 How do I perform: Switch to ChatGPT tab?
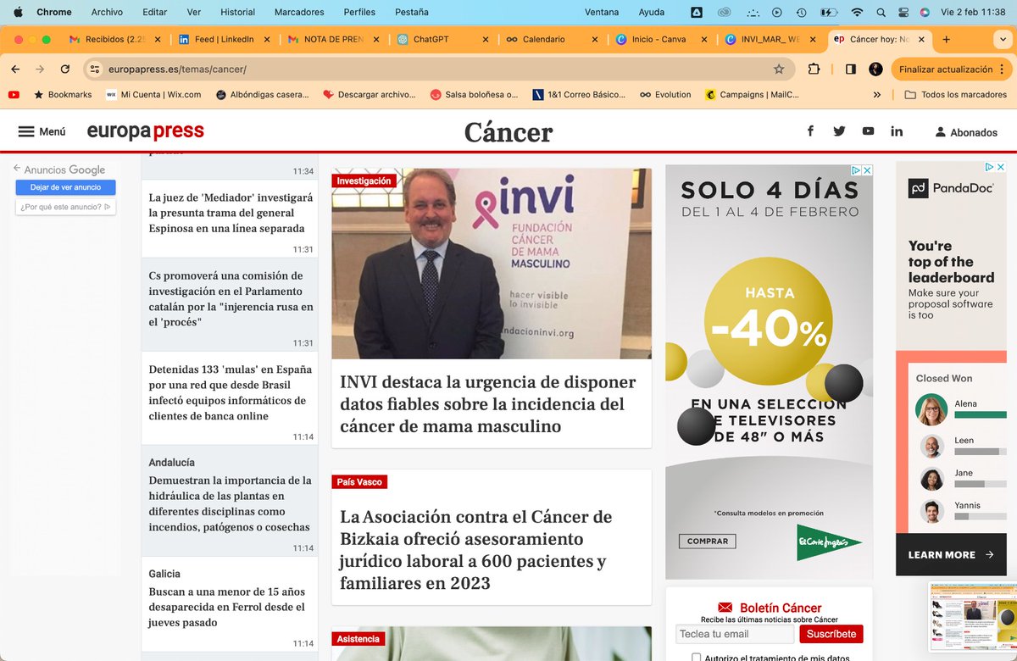click(441, 39)
